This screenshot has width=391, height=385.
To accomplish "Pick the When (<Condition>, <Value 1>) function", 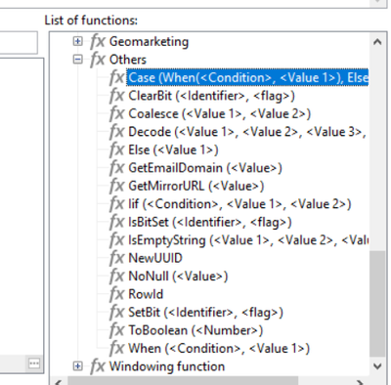I will 219,349.
